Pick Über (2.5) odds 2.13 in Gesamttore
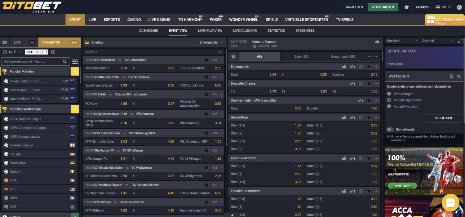Viewport: 465px width, 217px height. tap(266, 141)
